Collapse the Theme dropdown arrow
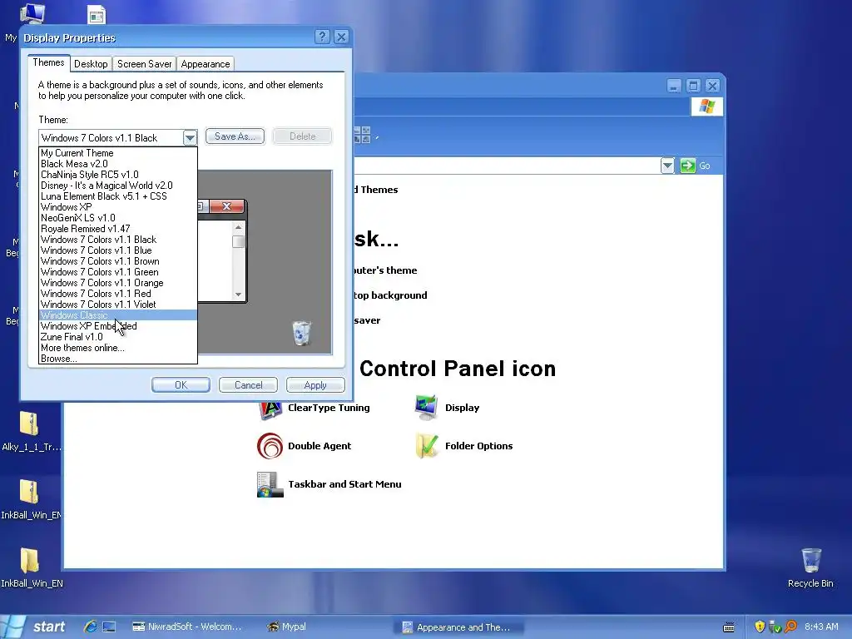The width and height of the screenshot is (852, 639). (x=190, y=138)
